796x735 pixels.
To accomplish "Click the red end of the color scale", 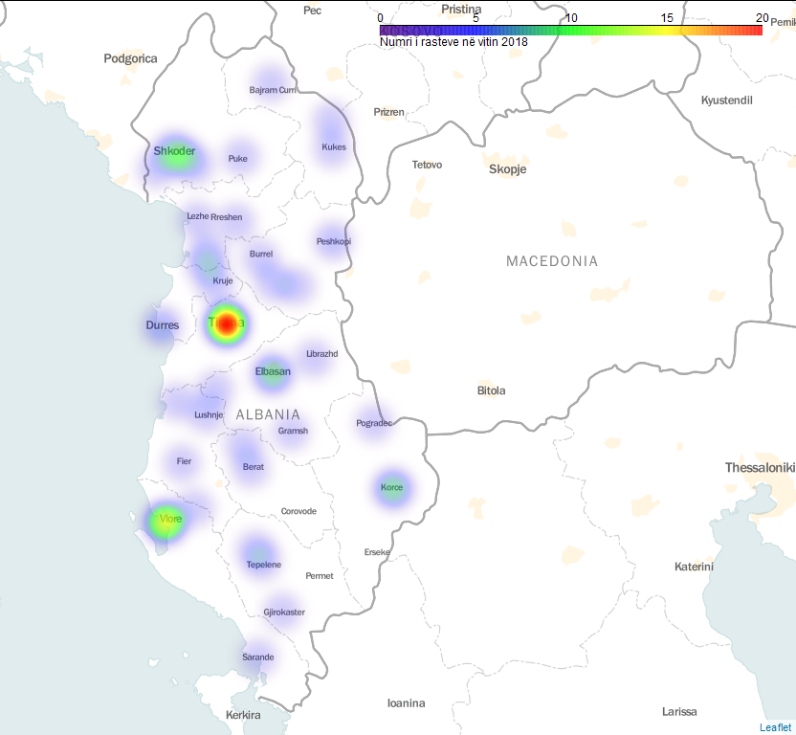I will click(754, 31).
